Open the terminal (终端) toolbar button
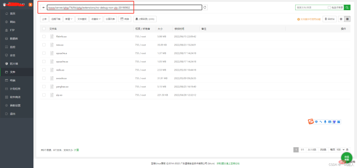The image size is (357, 168). pyautogui.click(x=125, y=19)
